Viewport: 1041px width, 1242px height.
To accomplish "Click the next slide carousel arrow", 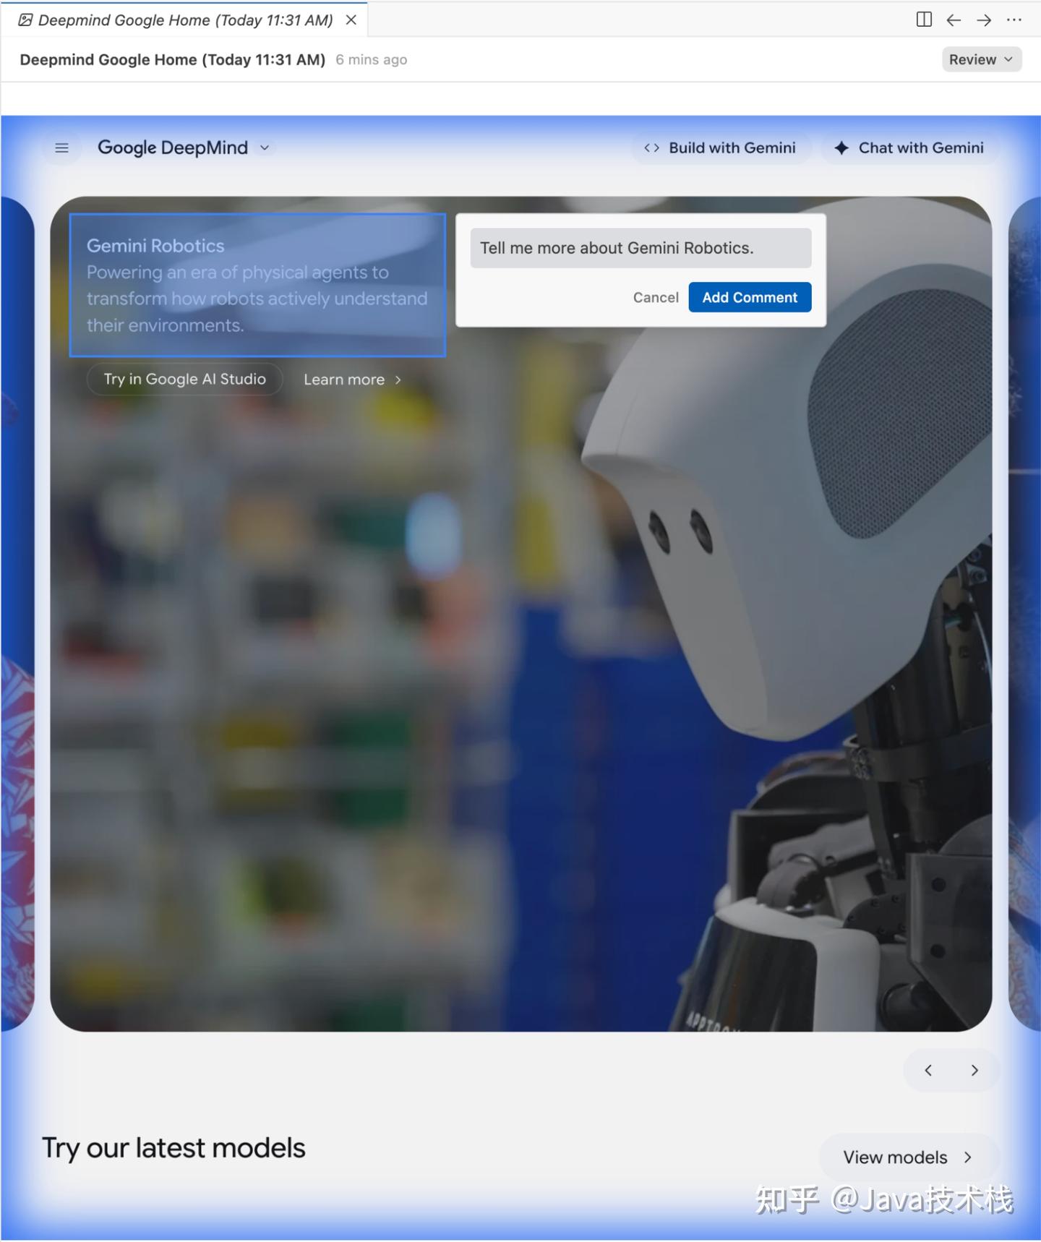I will pyautogui.click(x=974, y=1070).
